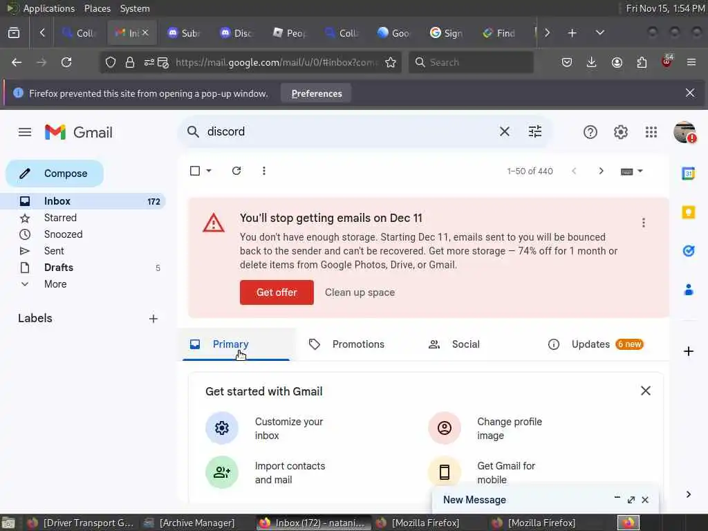Toggle the select all messages checkbox
Image resolution: width=708 pixels, height=531 pixels.
[194, 171]
